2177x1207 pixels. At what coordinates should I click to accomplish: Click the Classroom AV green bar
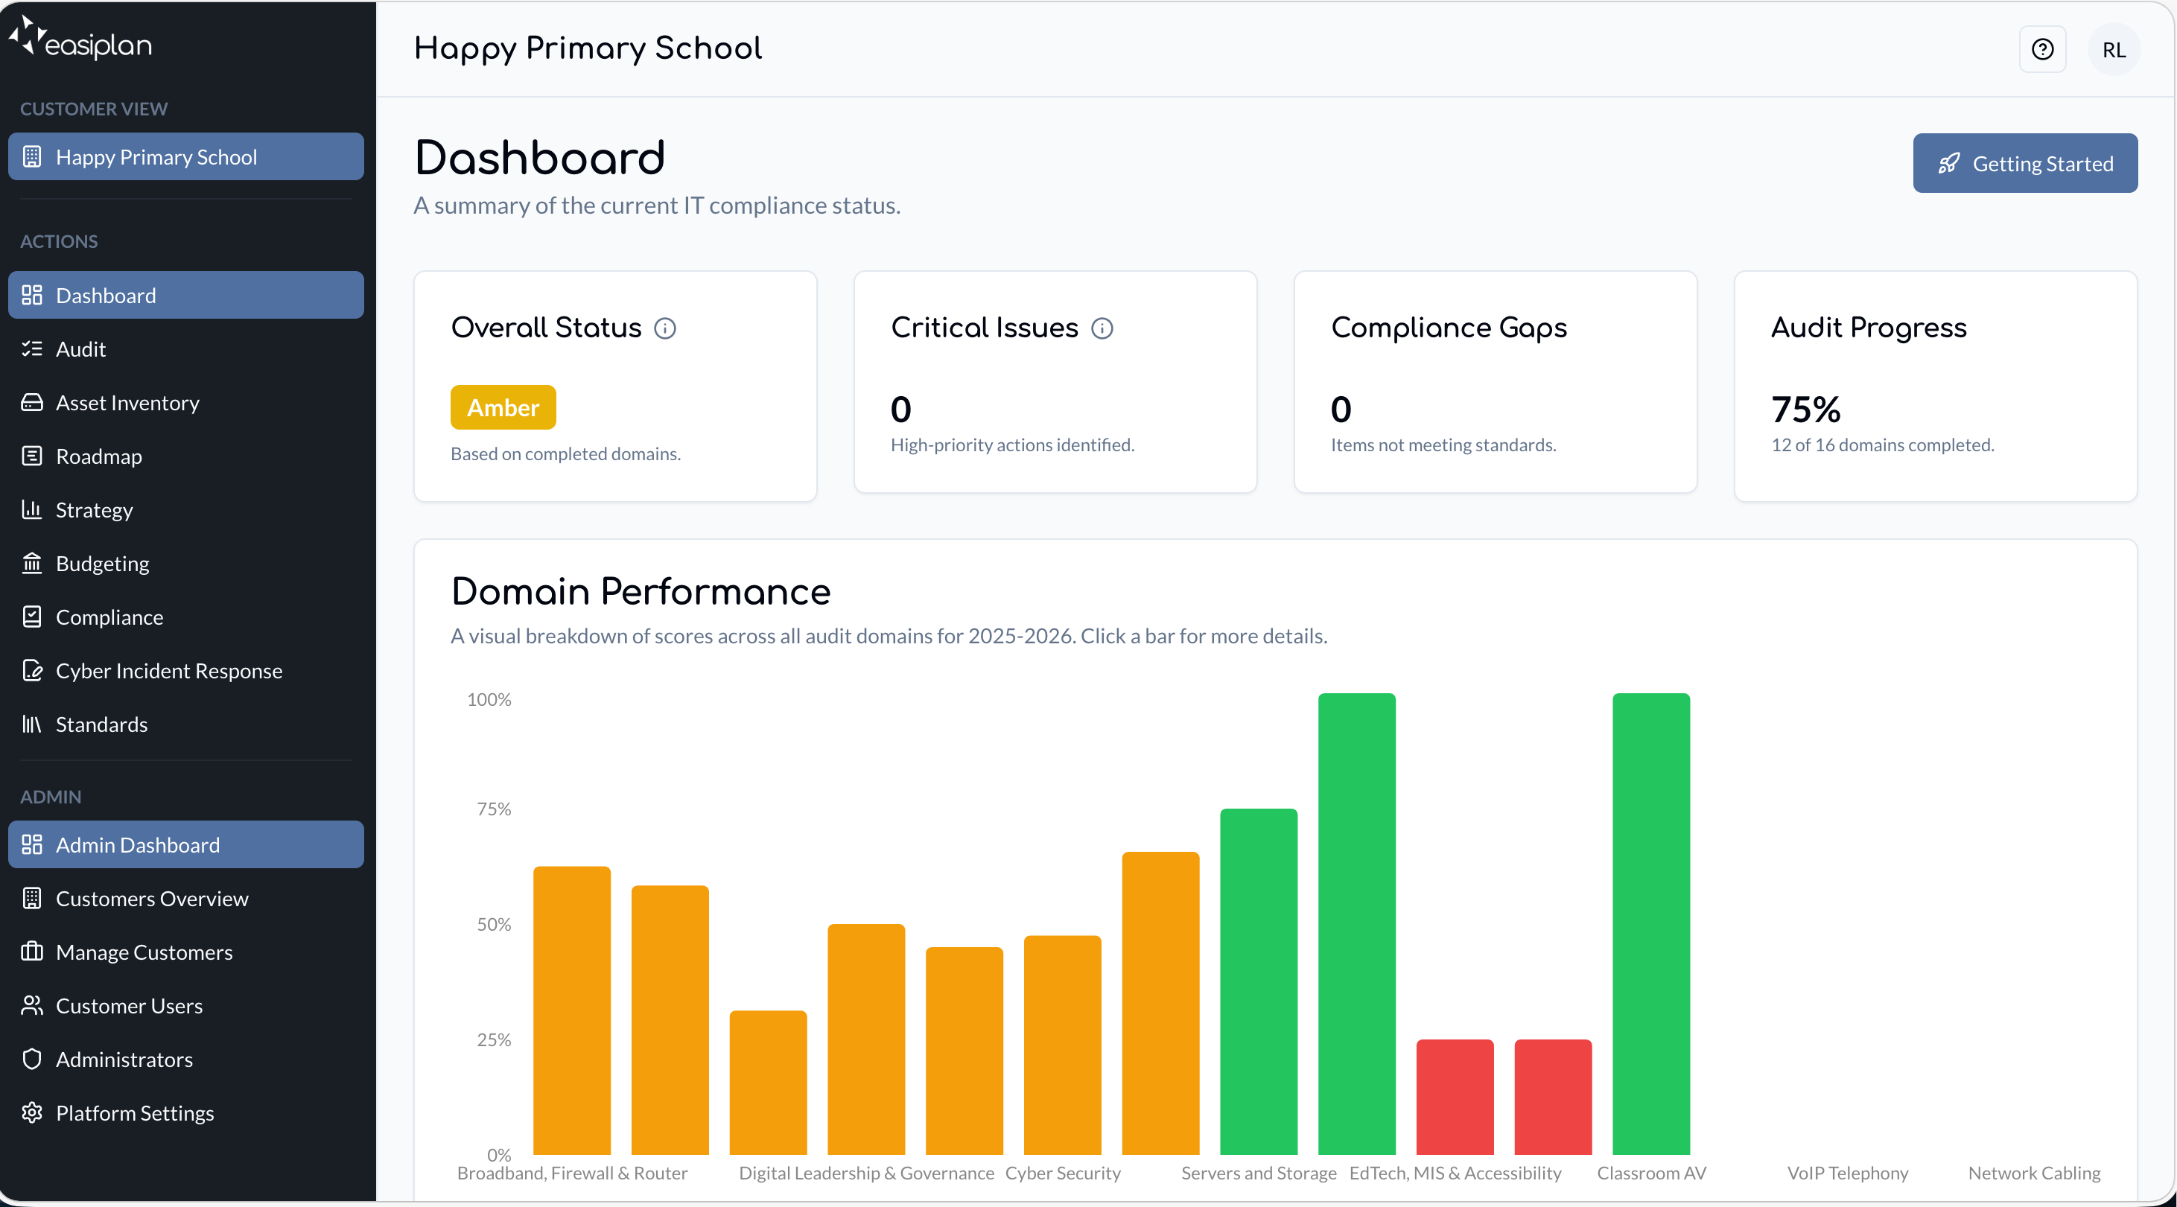point(1650,924)
